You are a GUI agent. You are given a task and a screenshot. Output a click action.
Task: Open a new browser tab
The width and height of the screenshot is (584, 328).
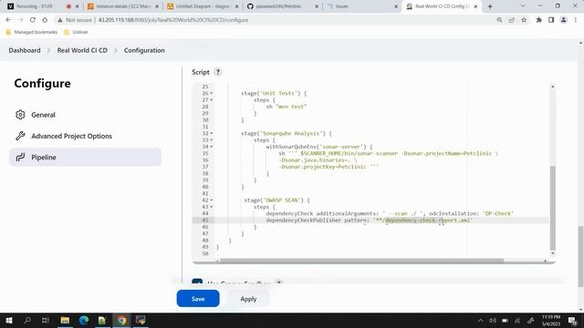click(x=490, y=6)
